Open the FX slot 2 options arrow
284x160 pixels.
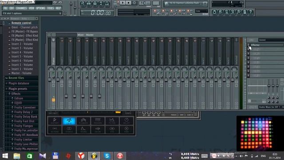248,49
